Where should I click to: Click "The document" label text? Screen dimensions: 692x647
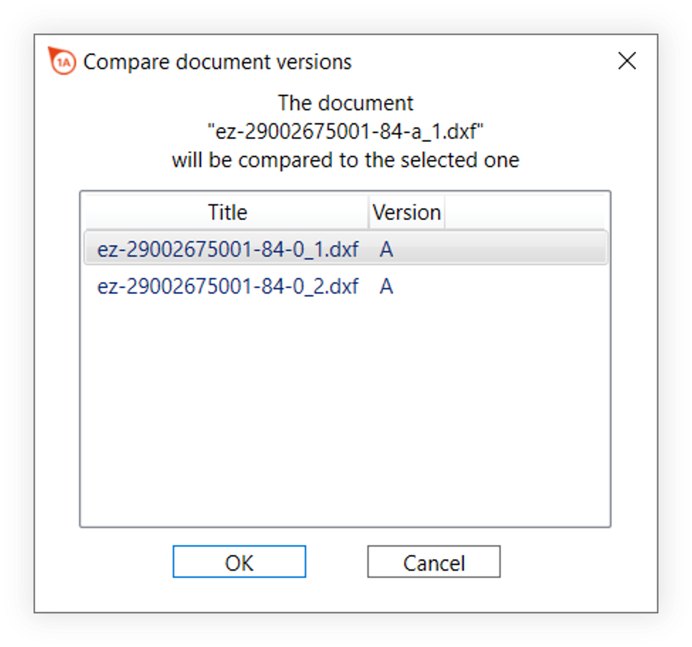pos(345,103)
